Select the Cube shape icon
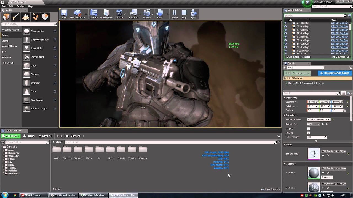353x198 pixels. (x=26, y=65)
